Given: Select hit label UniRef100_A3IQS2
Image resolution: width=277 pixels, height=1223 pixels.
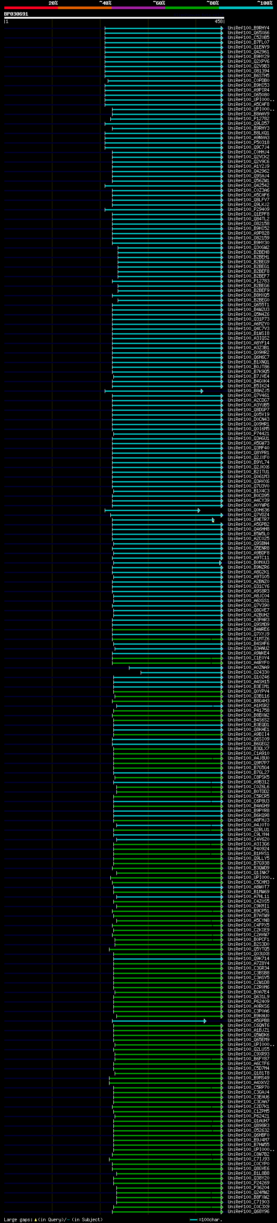Looking at the screenshot, I should point(248,338).
